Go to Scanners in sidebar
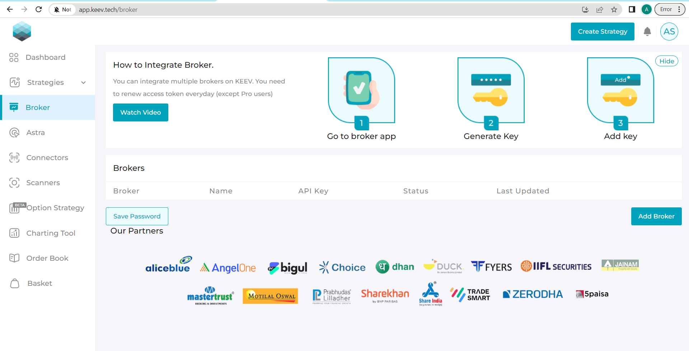The height and width of the screenshot is (351, 689). point(43,183)
